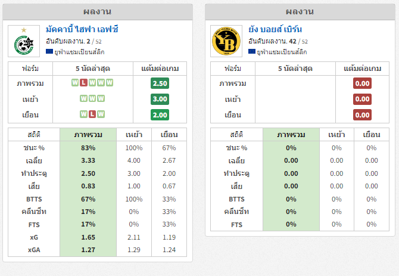The height and width of the screenshot is (276, 399).
Task: Open ยูฟ่าแชมเปียนส์ลีก link under Young Boys
Action: 282,52
